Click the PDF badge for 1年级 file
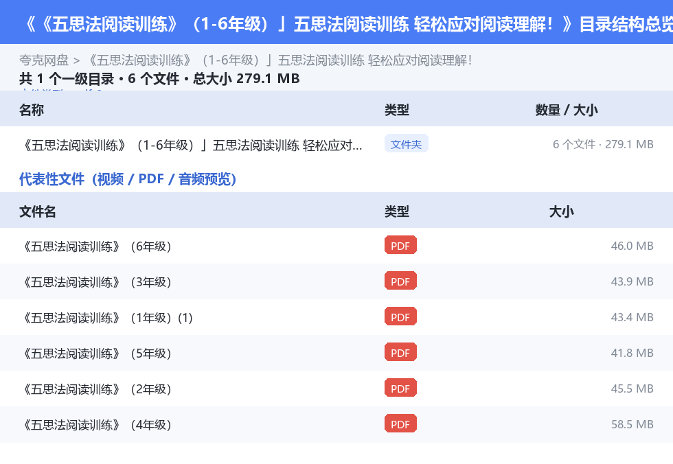 click(400, 316)
